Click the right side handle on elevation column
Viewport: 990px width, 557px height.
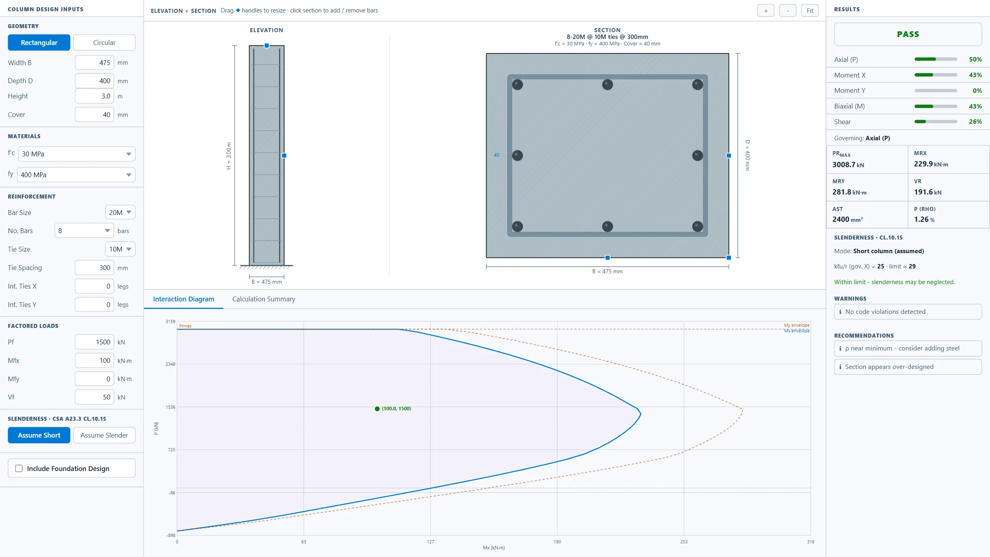tap(284, 156)
